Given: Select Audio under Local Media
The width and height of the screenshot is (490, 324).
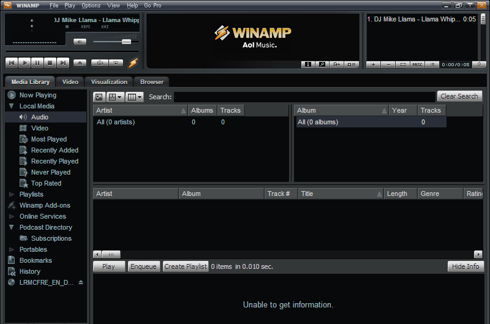Looking at the screenshot, I should point(40,117).
